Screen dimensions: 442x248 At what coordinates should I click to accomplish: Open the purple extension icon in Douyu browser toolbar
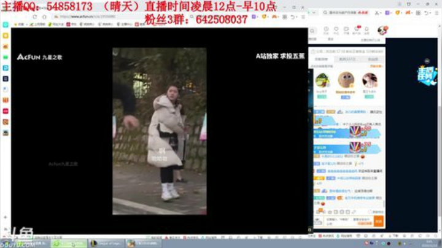coord(387,13)
